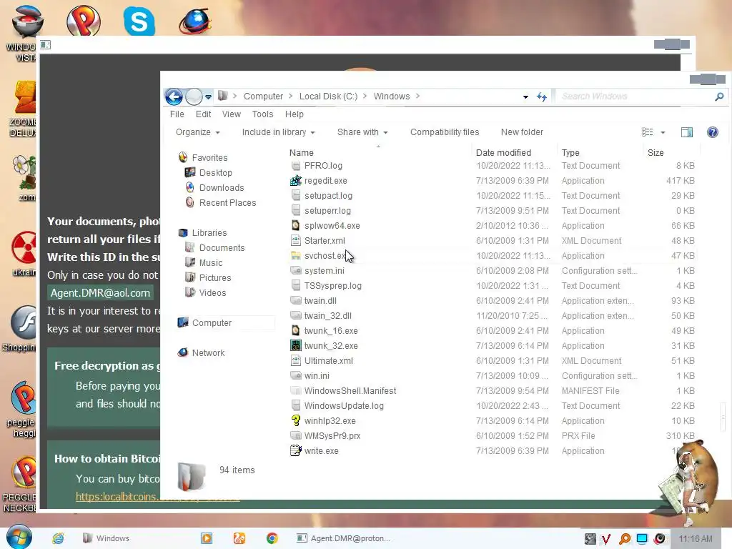732x549 pixels.
Task: Open the Edit menu
Action: [x=203, y=114]
